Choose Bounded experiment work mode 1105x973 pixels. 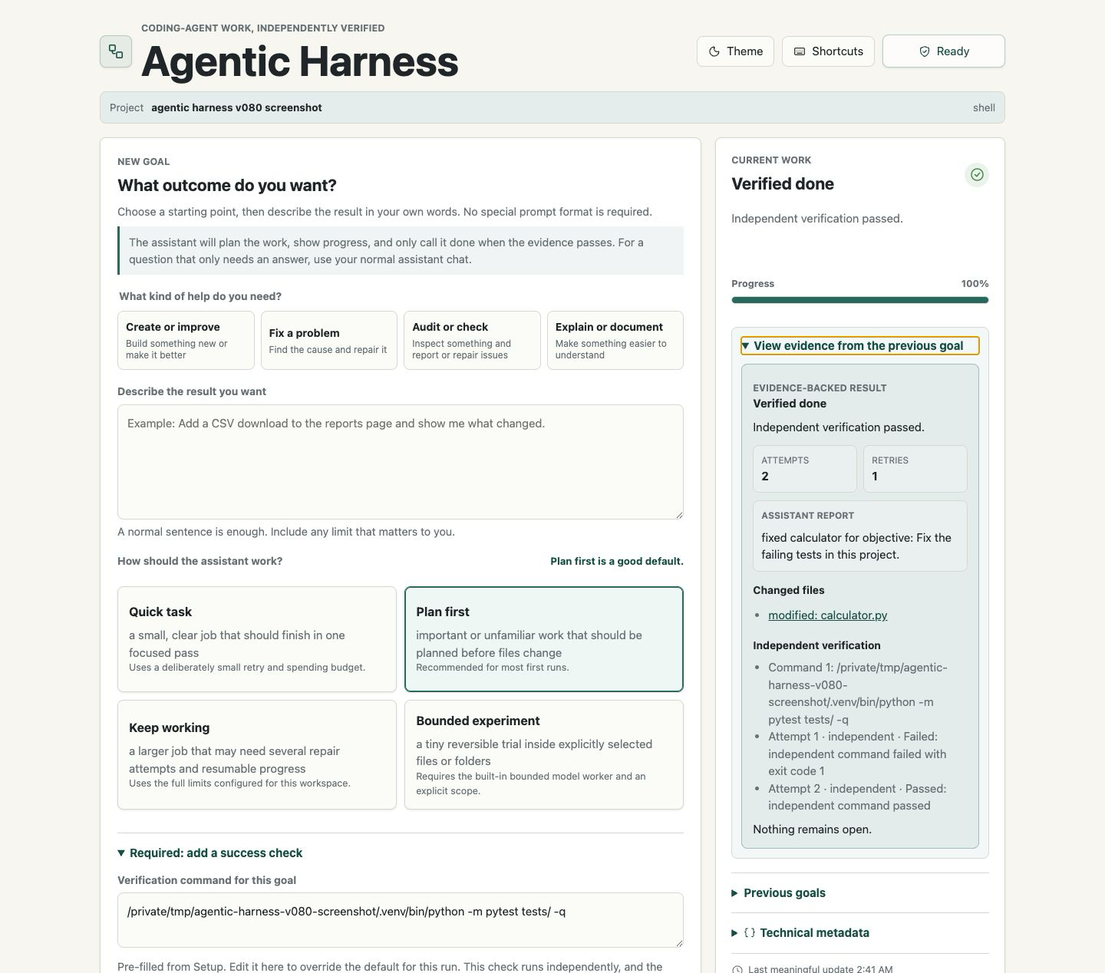click(x=544, y=754)
